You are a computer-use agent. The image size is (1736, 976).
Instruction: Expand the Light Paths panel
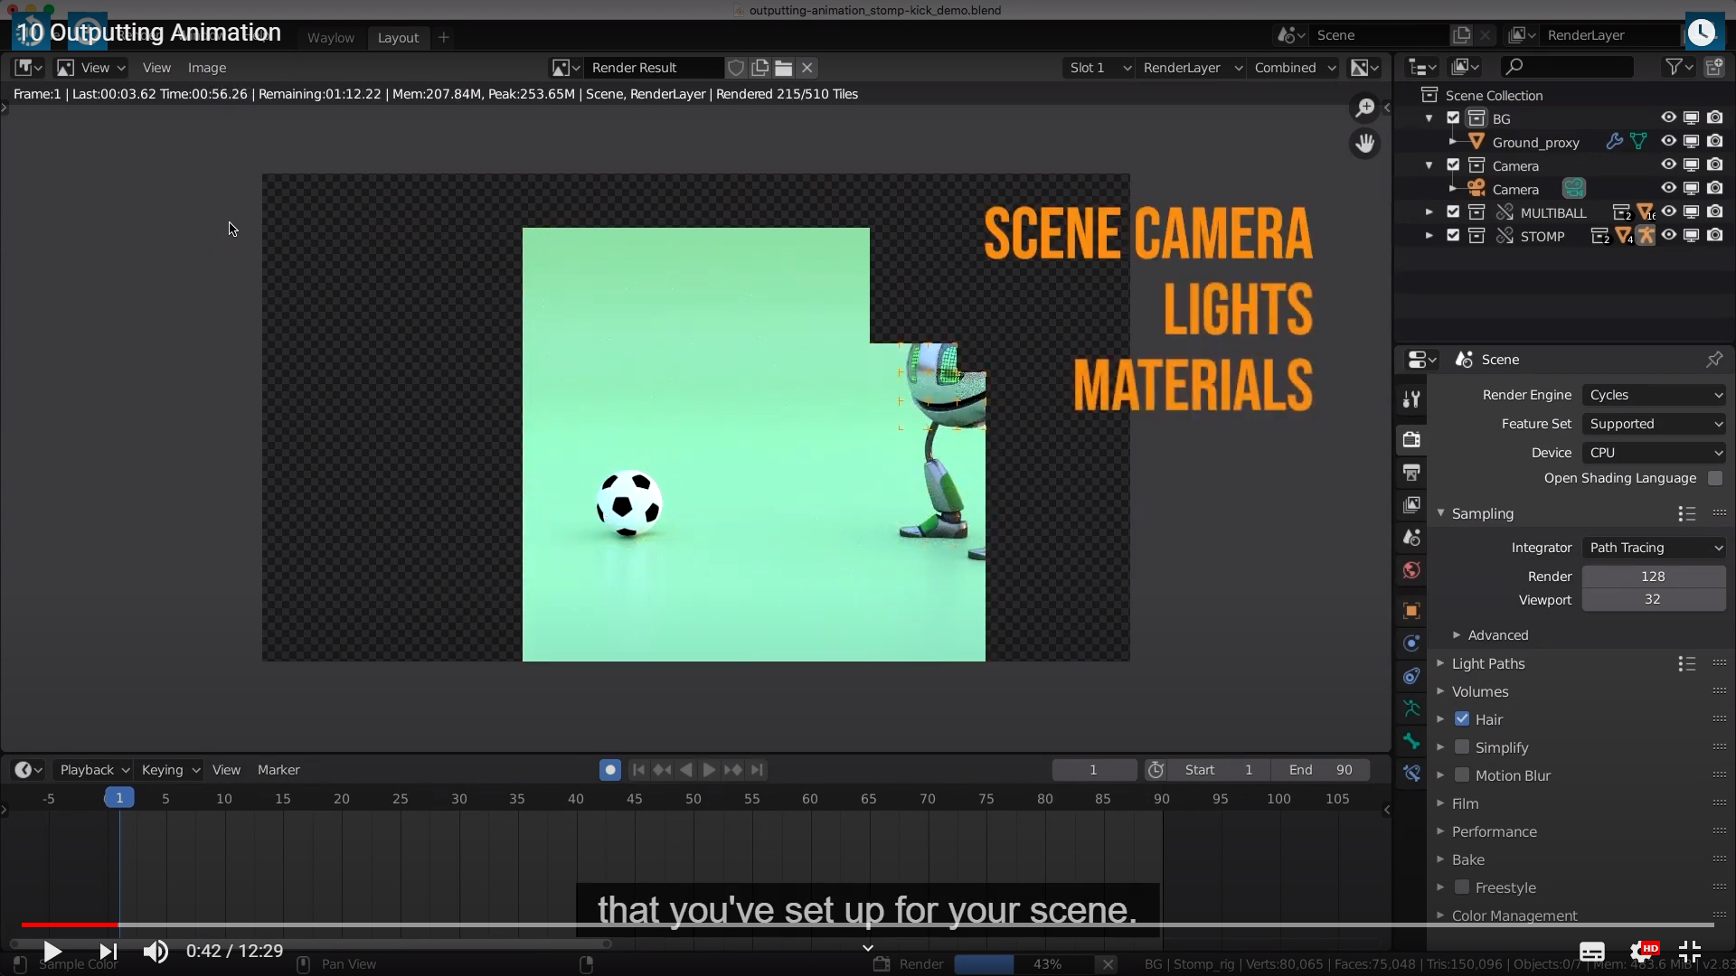click(1487, 663)
